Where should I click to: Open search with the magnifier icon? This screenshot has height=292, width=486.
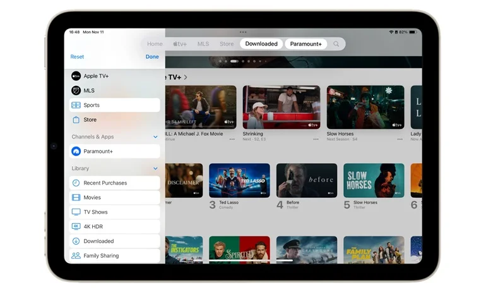[x=336, y=44]
